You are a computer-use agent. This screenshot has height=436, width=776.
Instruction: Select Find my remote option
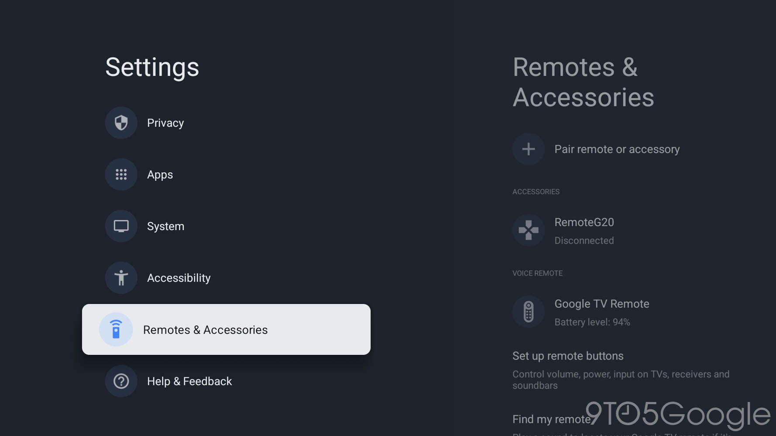pos(551,419)
